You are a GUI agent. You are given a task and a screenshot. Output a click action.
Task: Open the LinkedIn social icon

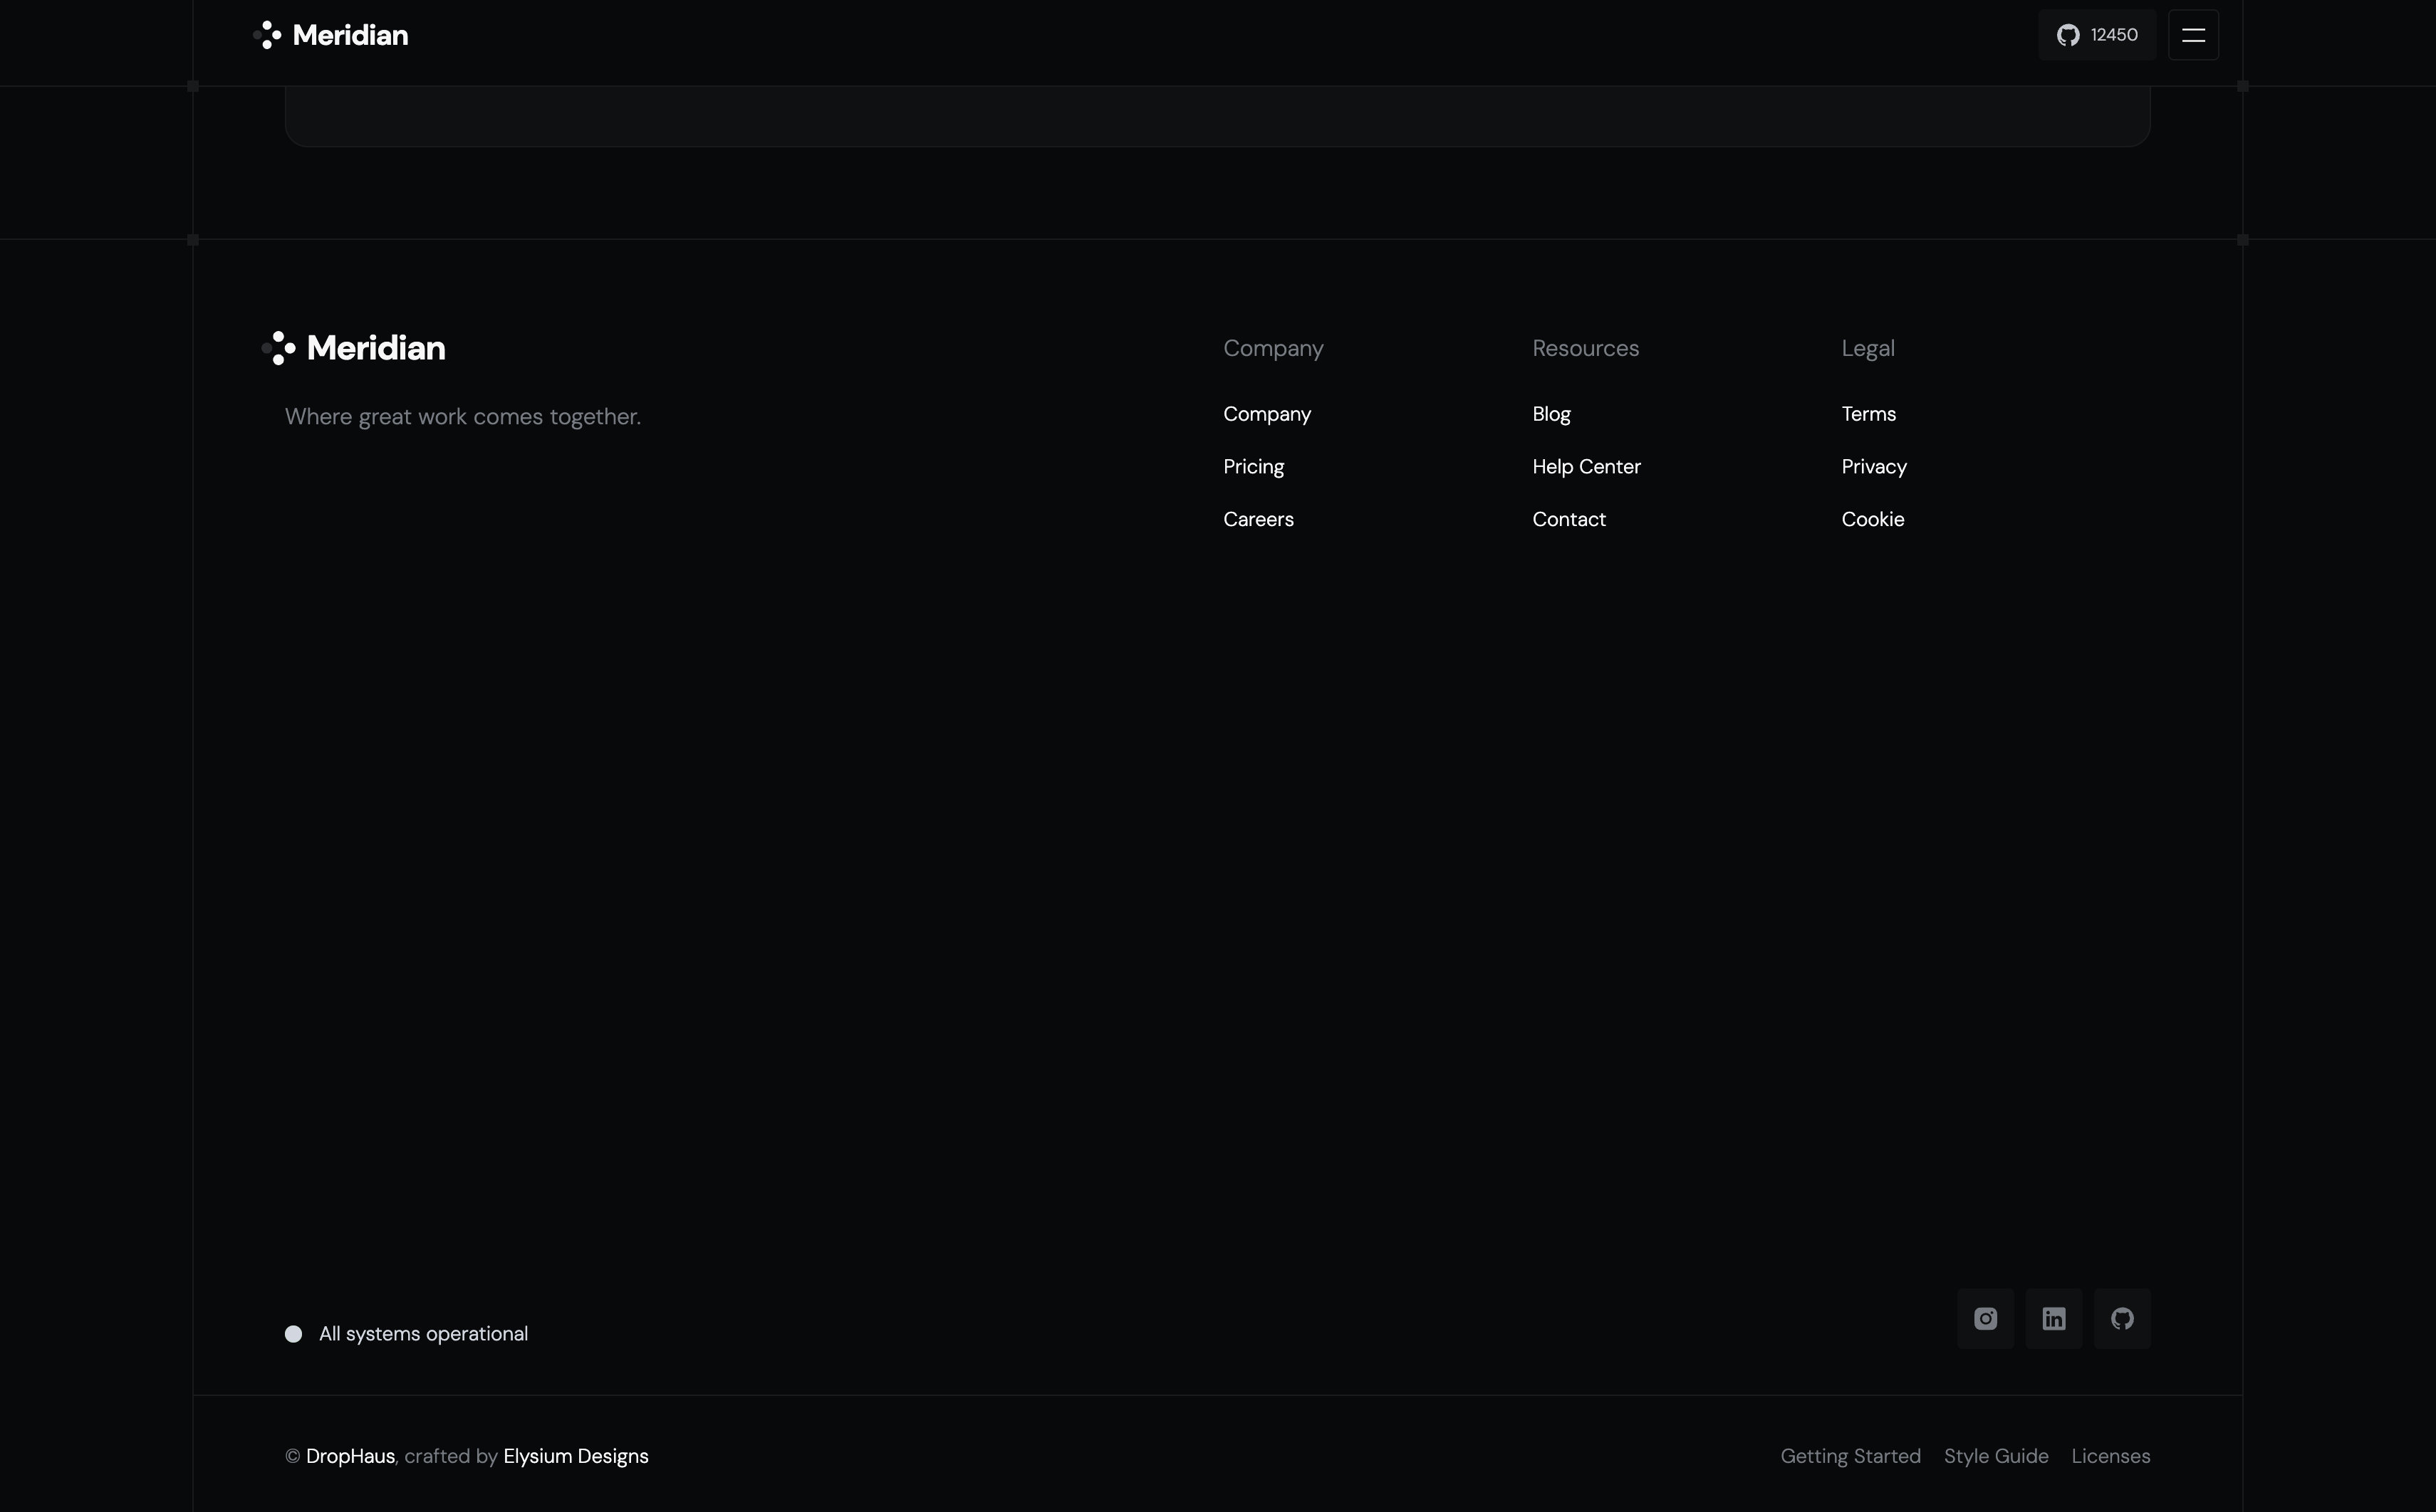point(2054,1319)
